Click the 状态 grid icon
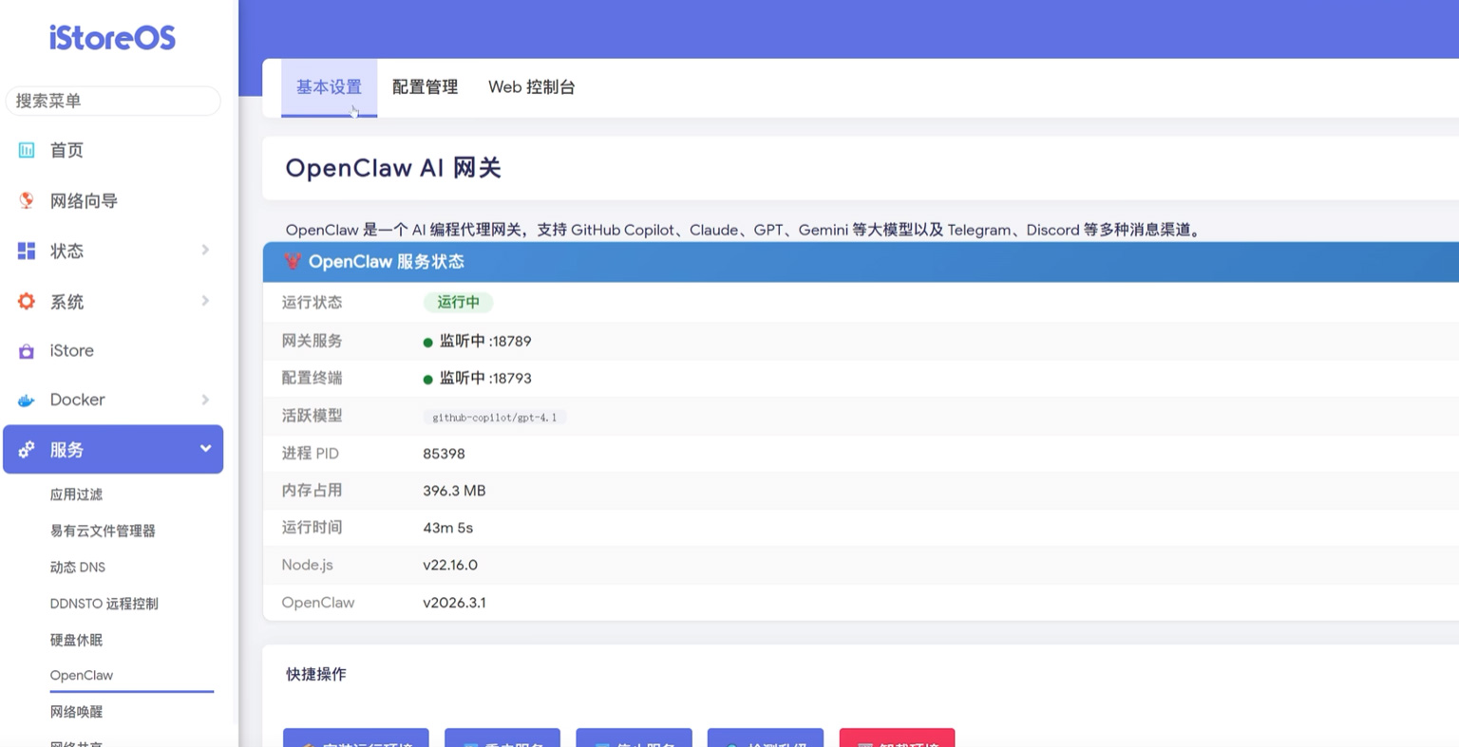This screenshot has height=747, width=1459. click(x=27, y=251)
